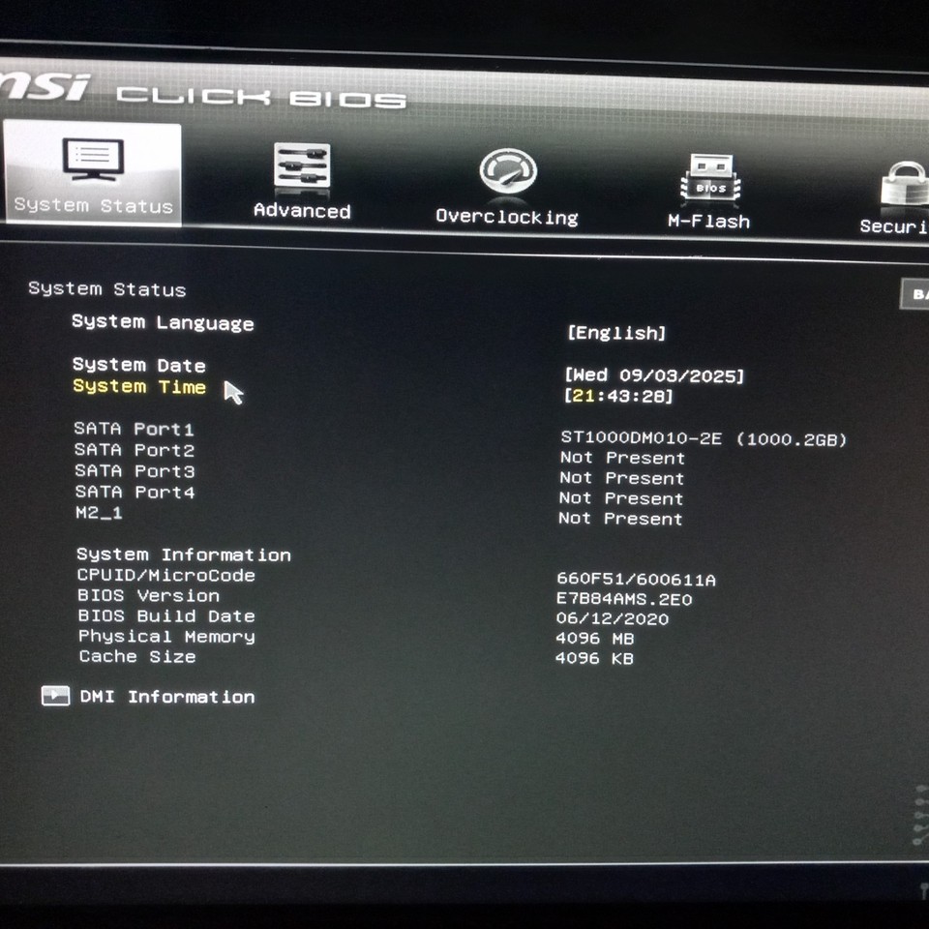This screenshot has width=929, height=929.
Task: Expand the DMI Information entry
Action: coord(165,697)
